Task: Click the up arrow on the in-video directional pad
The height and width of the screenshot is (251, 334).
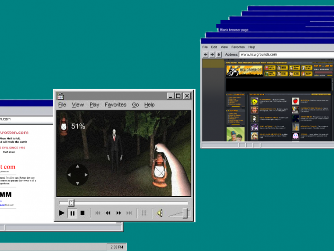Action: tap(78, 166)
